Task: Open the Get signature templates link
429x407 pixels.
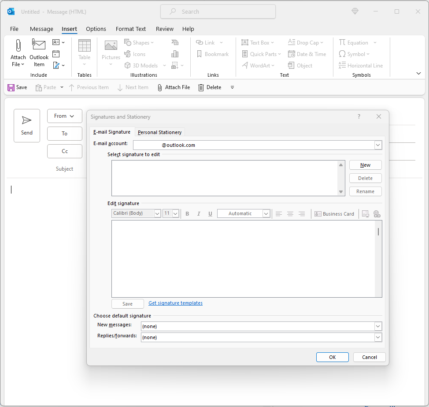Action: 175,303
